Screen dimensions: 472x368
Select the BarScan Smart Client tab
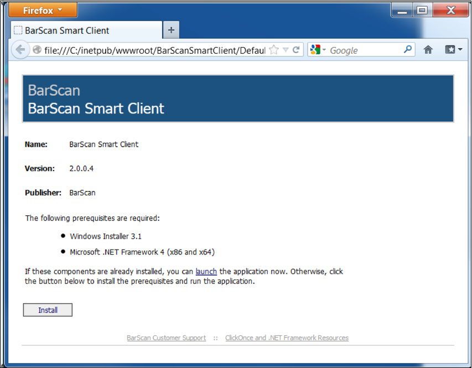[86, 30]
